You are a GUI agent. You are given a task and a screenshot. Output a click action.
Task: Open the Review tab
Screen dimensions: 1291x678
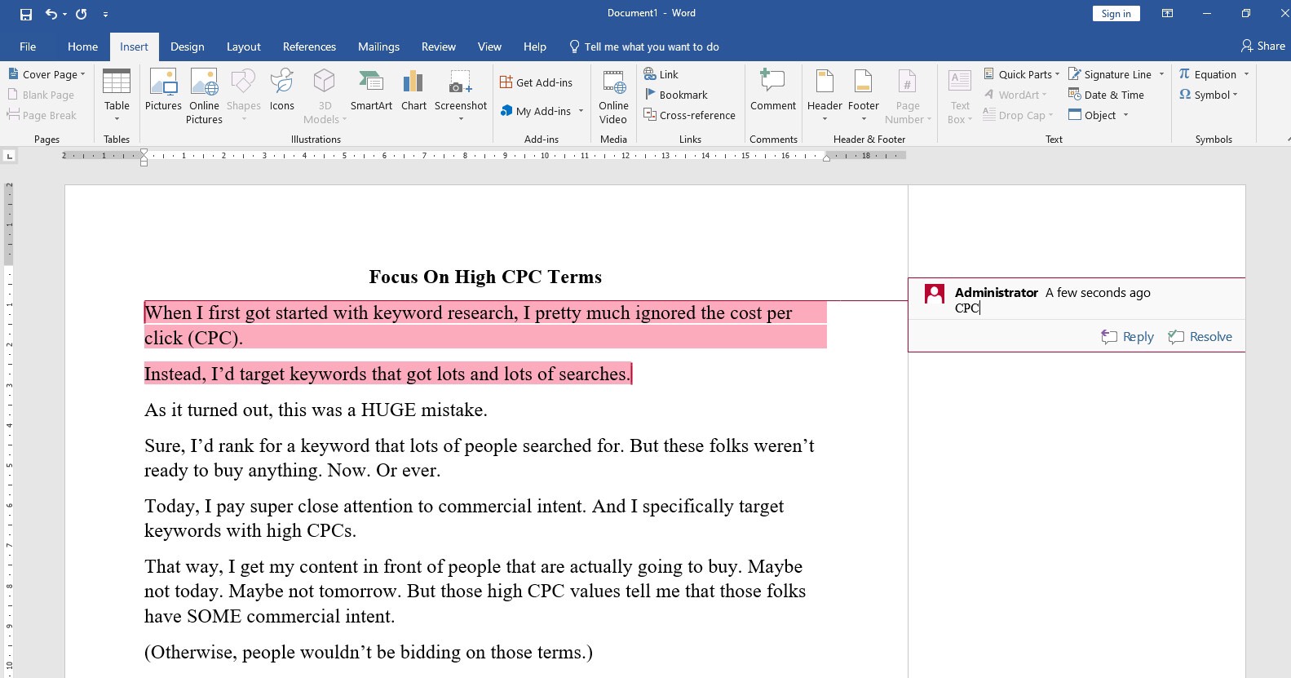[439, 47]
